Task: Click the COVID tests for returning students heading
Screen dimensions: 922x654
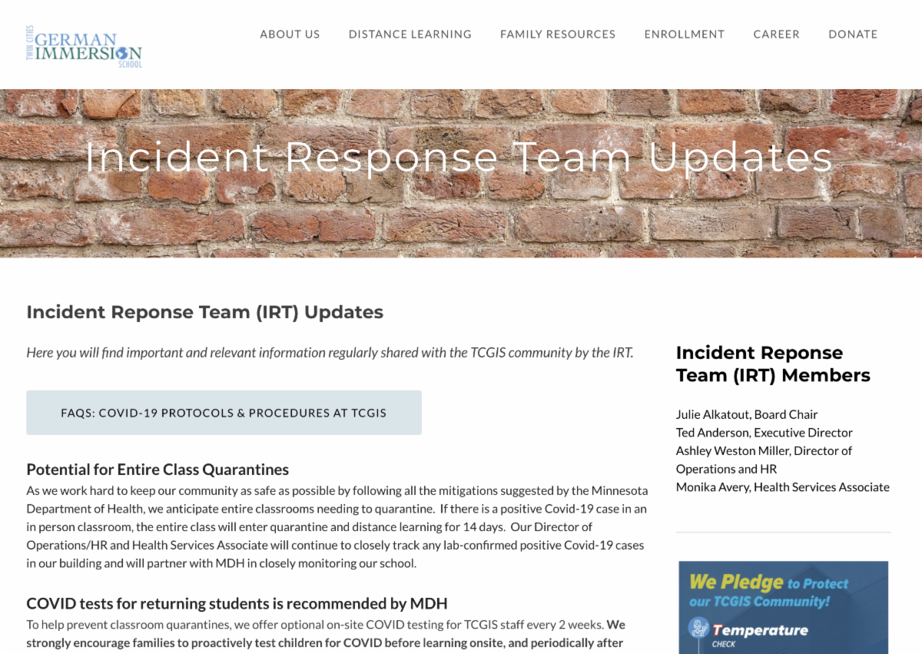Action: coord(237,603)
